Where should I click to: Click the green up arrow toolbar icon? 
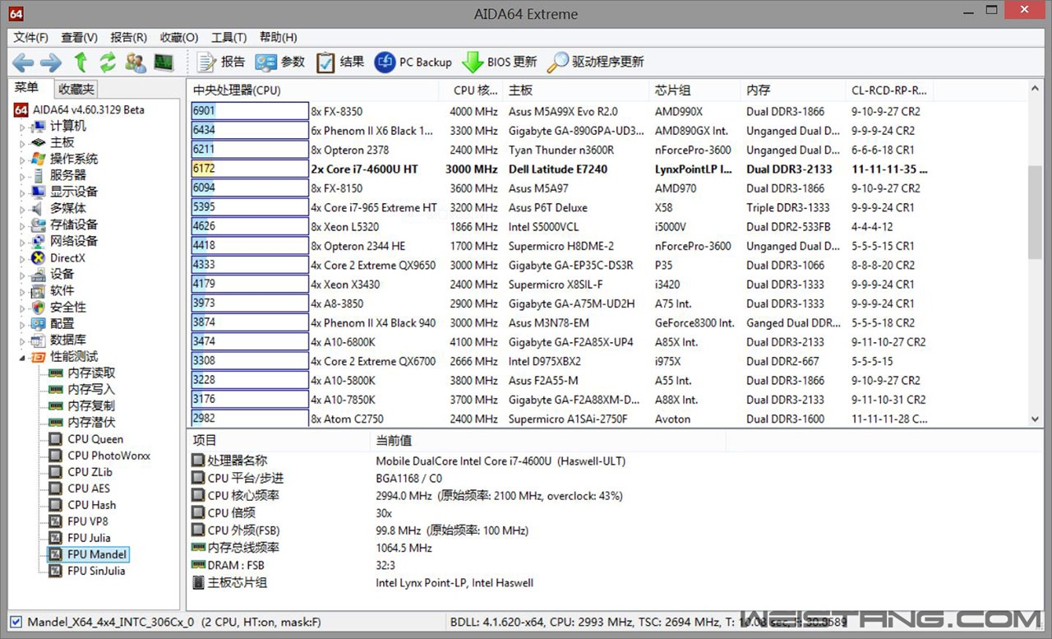click(x=81, y=63)
